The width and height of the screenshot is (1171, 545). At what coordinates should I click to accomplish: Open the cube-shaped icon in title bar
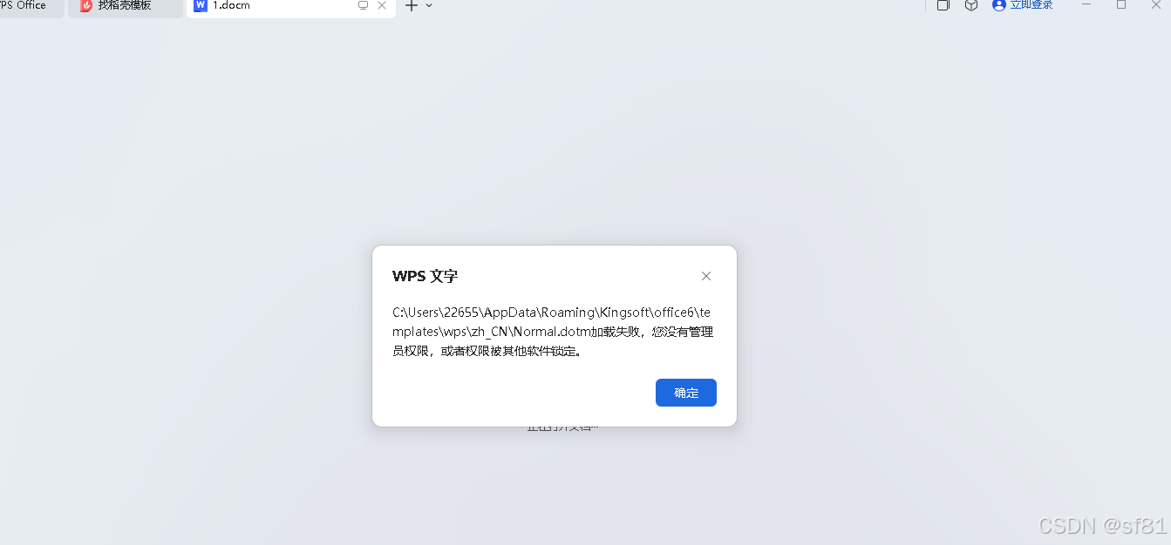(970, 5)
